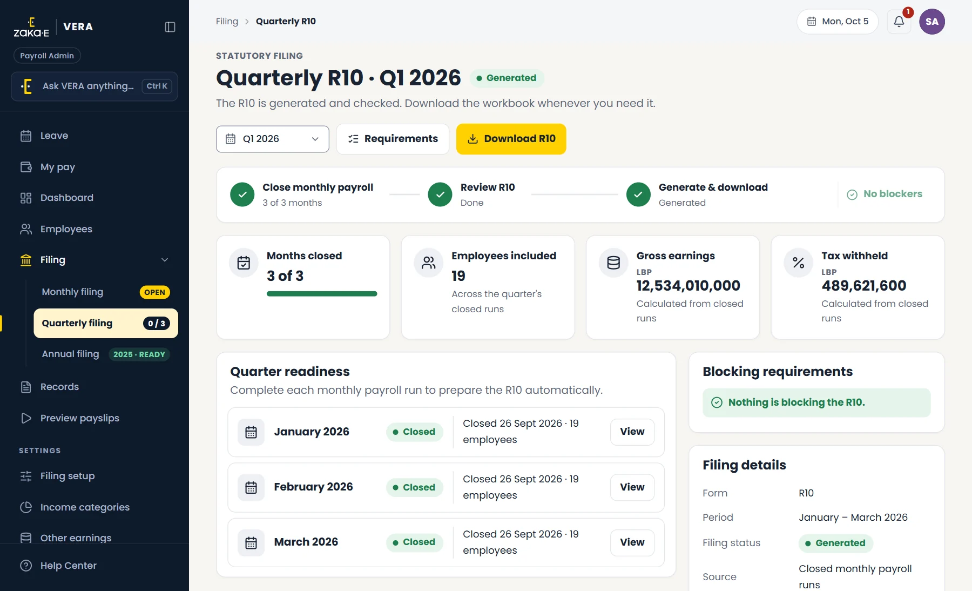Click the Dashboard grid icon

26,198
